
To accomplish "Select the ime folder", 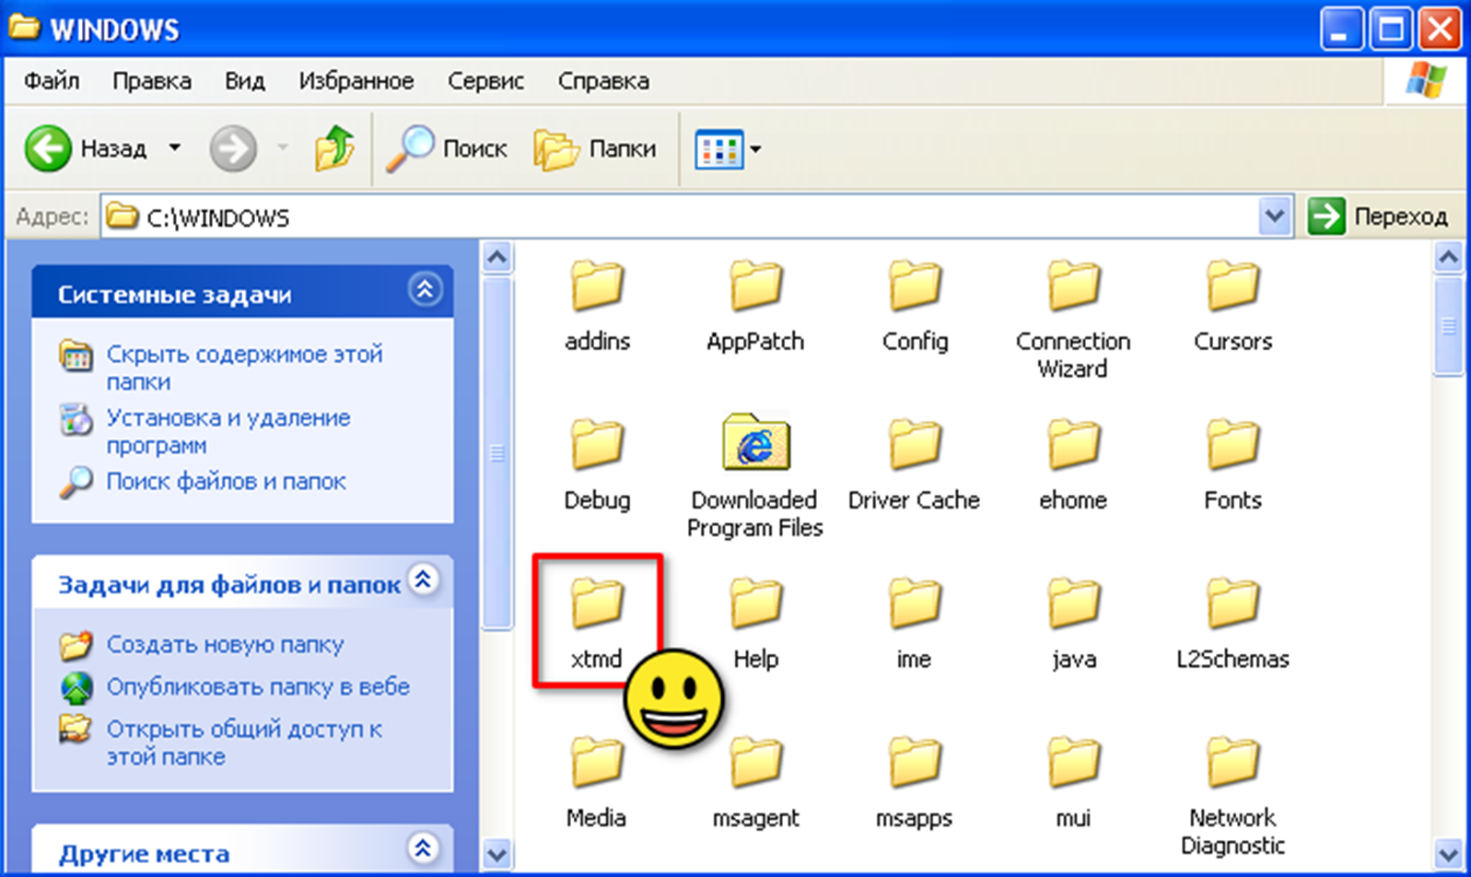I will click(915, 624).
